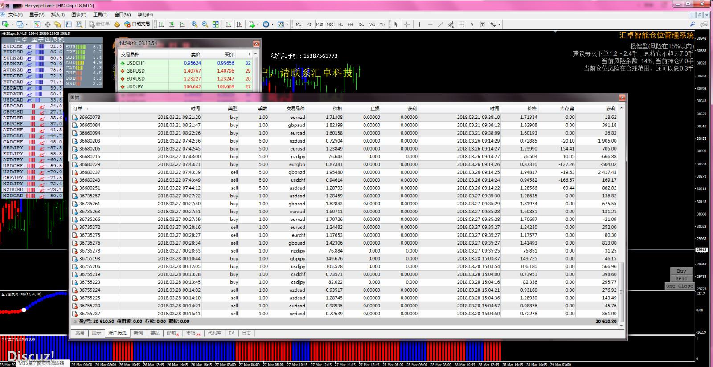Image resolution: width=713 pixels, height=367 pixels.
Task: Open arrows objects dropdown
Action: [499, 24]
